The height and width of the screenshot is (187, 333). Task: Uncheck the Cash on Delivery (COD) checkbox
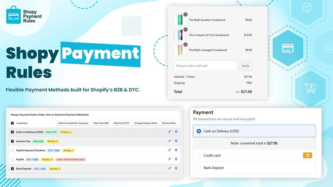(12, 132)
